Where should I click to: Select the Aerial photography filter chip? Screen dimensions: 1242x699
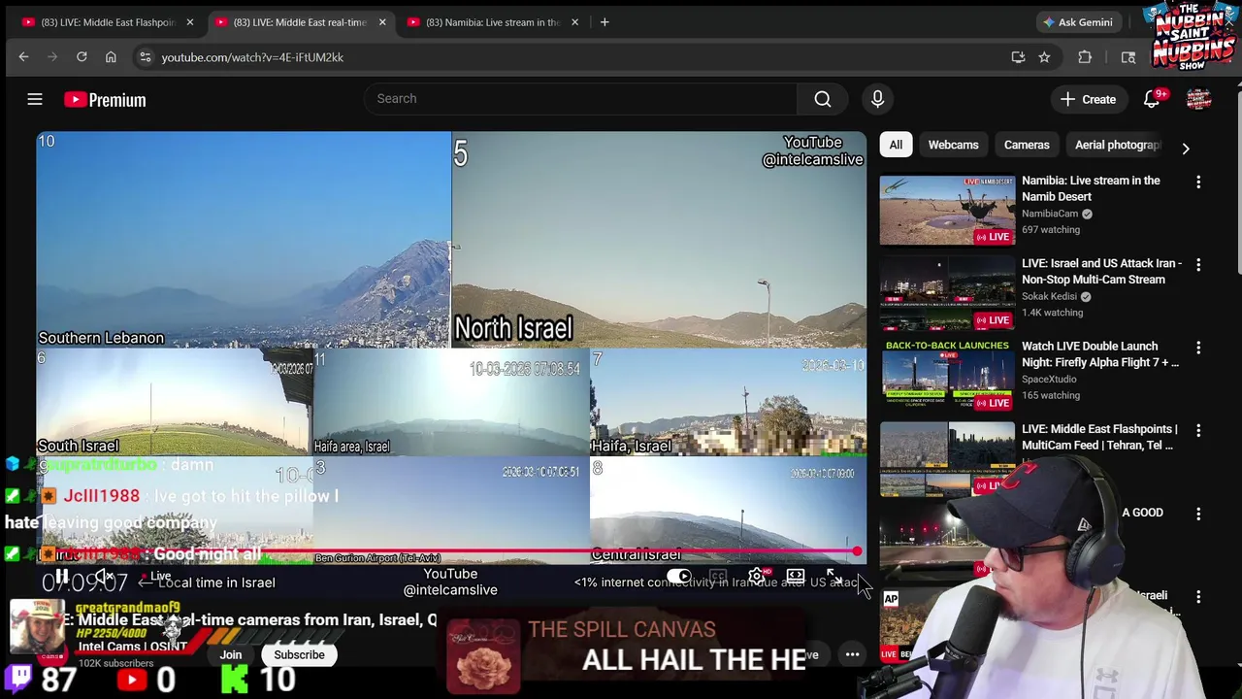(x=1117, y=145)
